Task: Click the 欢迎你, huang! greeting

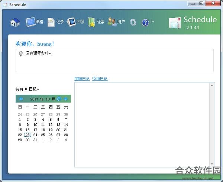Action: click(x=35, y=44)
